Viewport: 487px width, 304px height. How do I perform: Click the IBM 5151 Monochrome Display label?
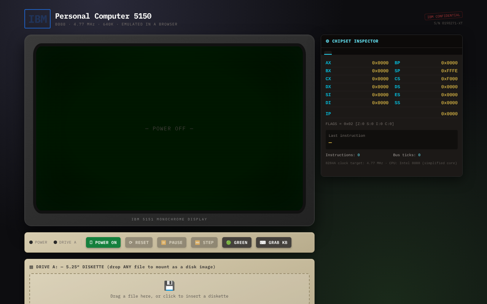click(169, 219)
